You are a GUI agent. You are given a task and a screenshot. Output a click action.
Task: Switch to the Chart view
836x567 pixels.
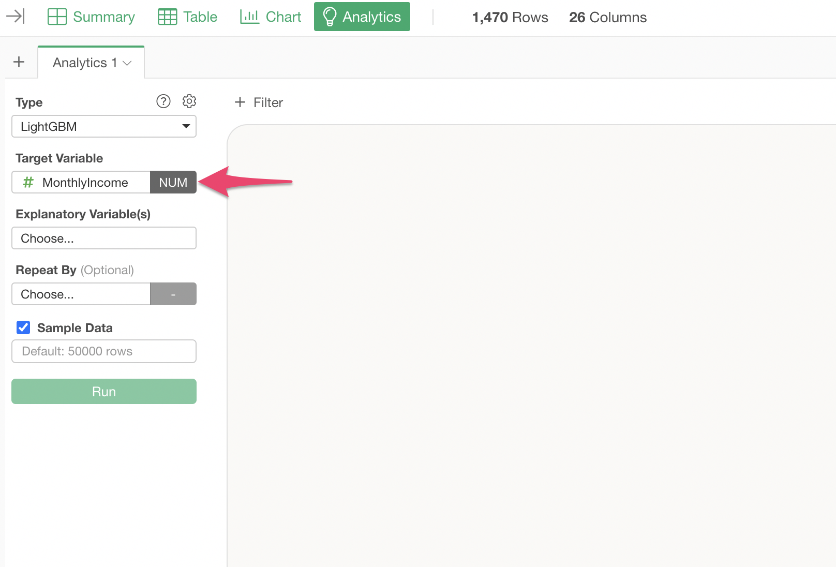coord(283,17)
